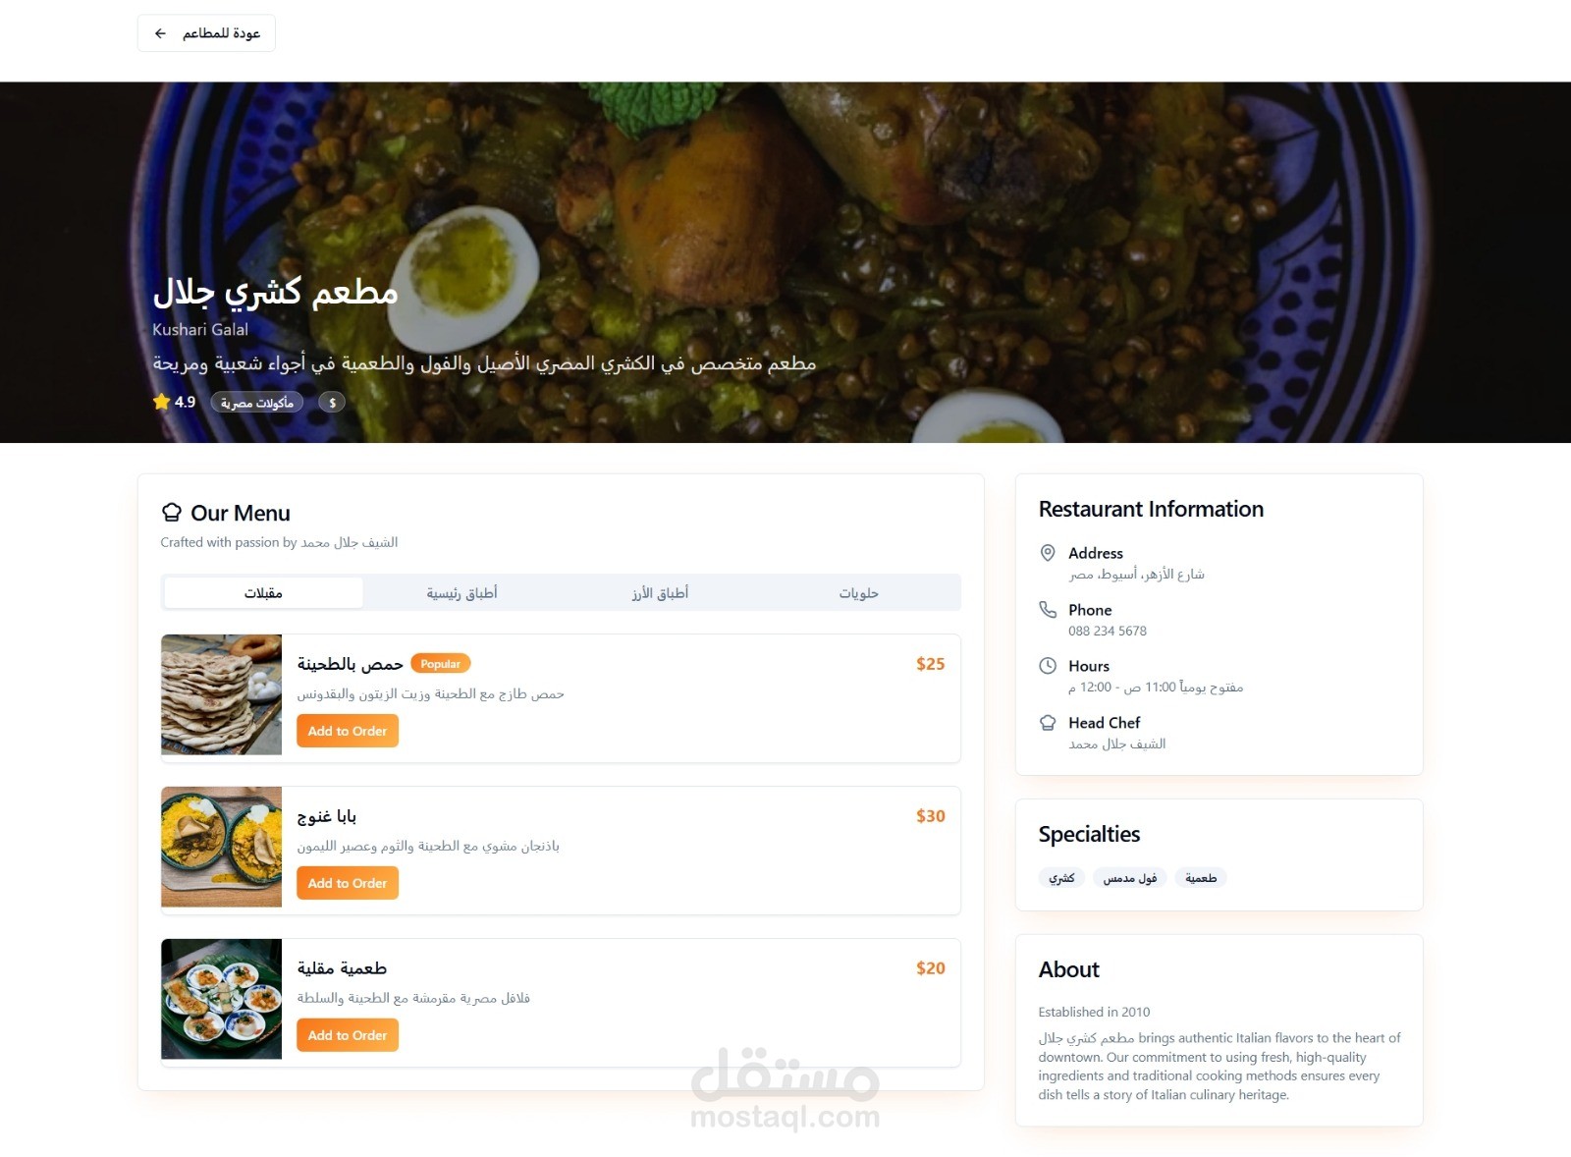Screen dimensions: 1571x1157
Task: Add طعمية مقلية to the order
Action: 348,1035
